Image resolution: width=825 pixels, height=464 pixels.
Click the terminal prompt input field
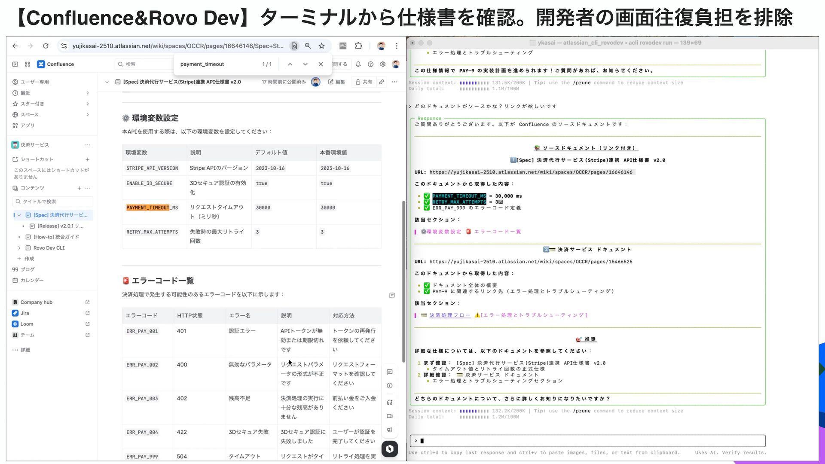click(x=589, y=441)
